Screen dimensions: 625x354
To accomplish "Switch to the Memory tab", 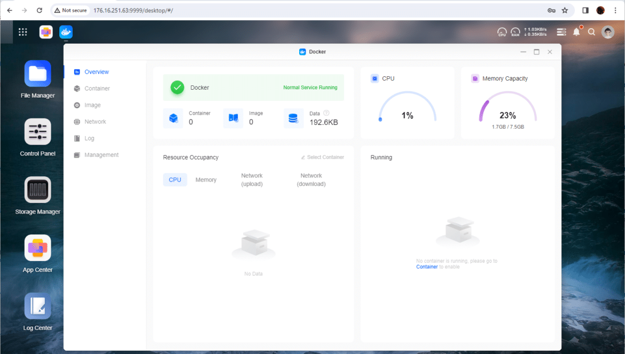I will click(206, 179).
